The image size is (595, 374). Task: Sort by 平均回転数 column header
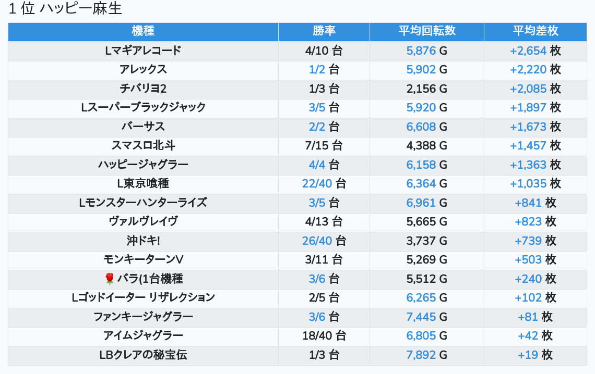tap(426, 31)
